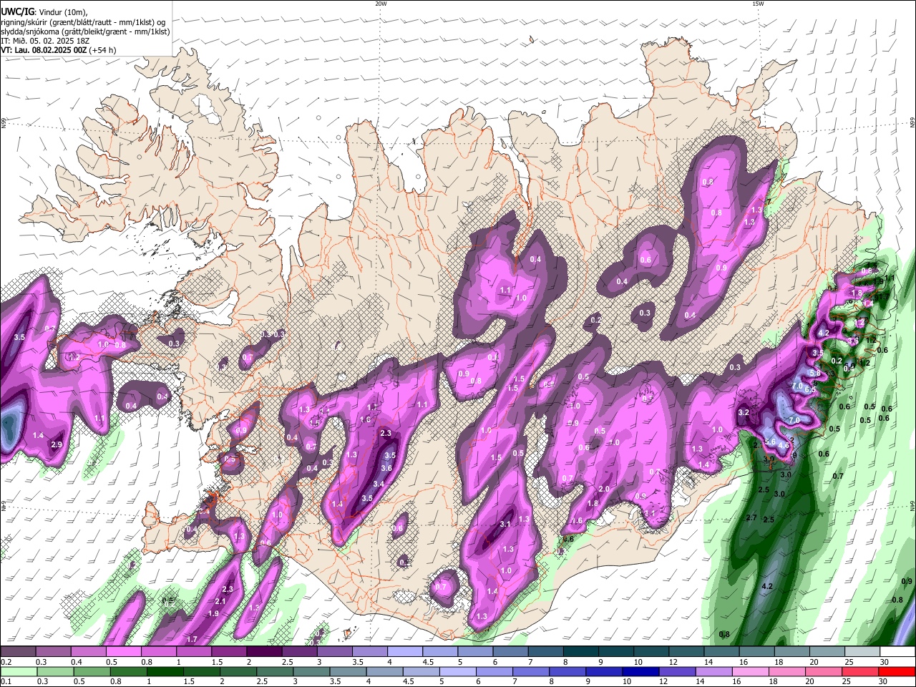This screenshot has height=687, width=916.
Task: Click the 2.7 value over the sea
Action: tap(751, 518)
